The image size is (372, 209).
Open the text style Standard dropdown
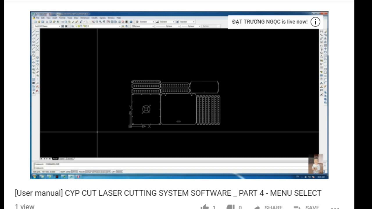pyautogui.click(x=147, y=22)
